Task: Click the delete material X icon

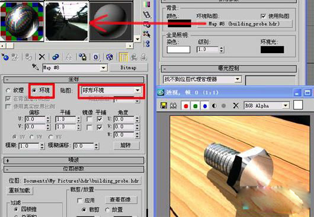Action: point(42,57)
